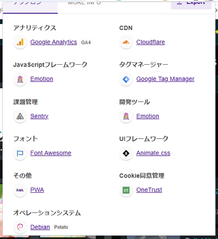Click the UIフレームワーク heading
Screen dimensions: 218x239
tap(143, 139)
